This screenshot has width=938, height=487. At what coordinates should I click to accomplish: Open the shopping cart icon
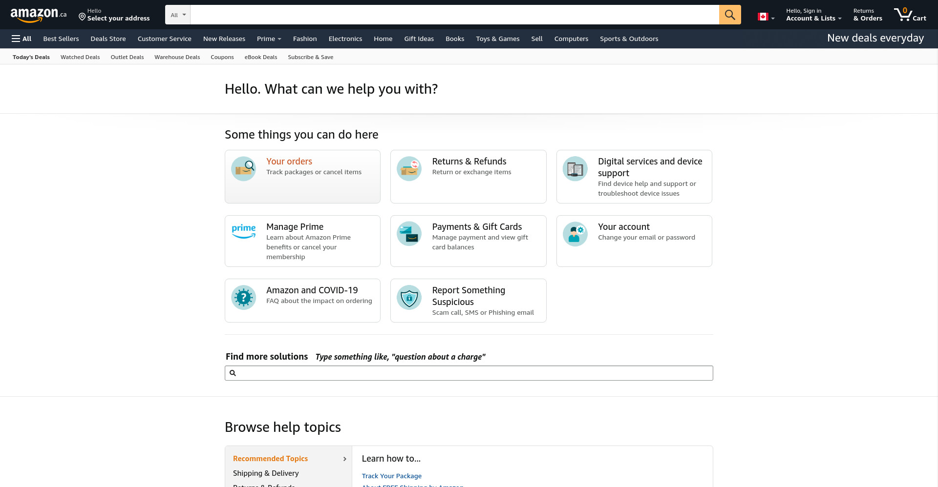(x=903, y=15)
